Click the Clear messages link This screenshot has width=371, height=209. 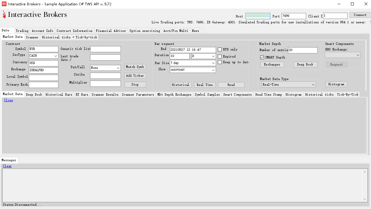click(7, 166)
